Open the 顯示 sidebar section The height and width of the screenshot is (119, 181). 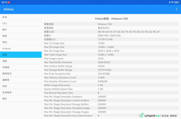(x=21, y=30)
